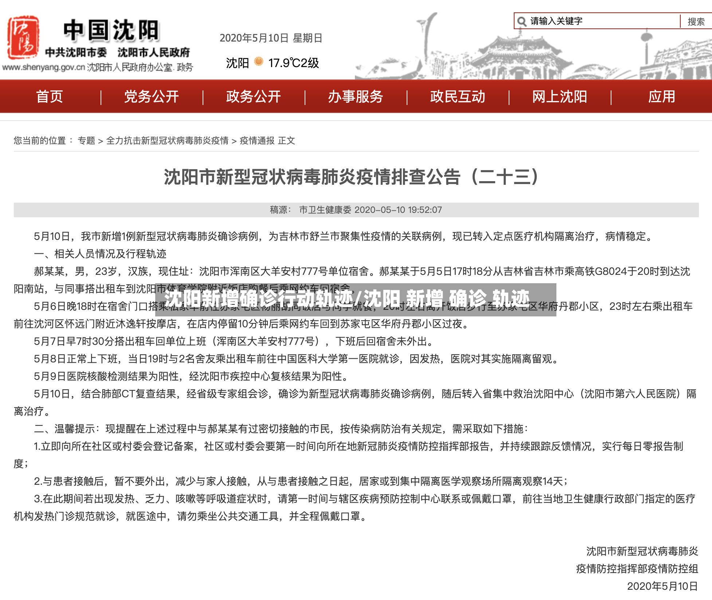
Task: Click the header line 中共沈阳市委 沈阳市人民政府
Action: pos(117,52)
